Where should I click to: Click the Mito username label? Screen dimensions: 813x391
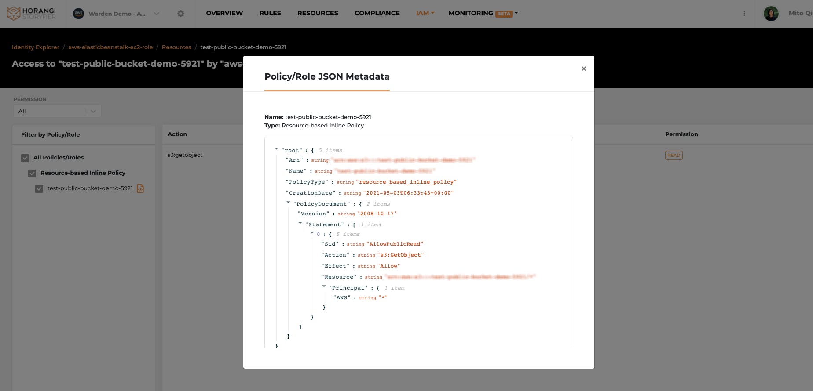(800, 13)
